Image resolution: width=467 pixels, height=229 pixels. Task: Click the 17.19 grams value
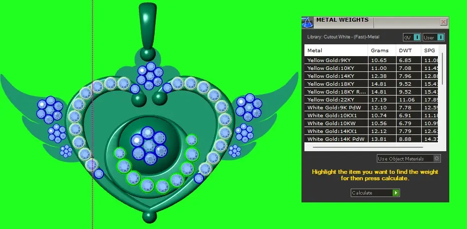[379, 100]
